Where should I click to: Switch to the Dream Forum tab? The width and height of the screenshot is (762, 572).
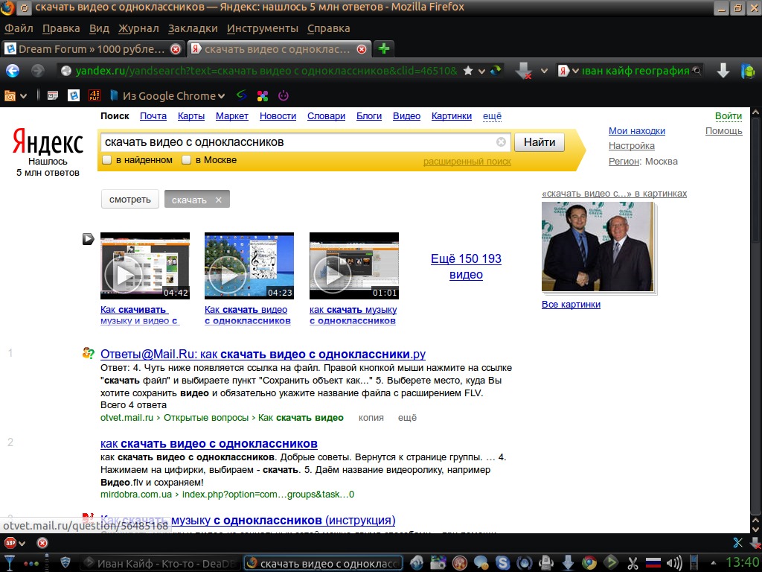pos(92,49)
